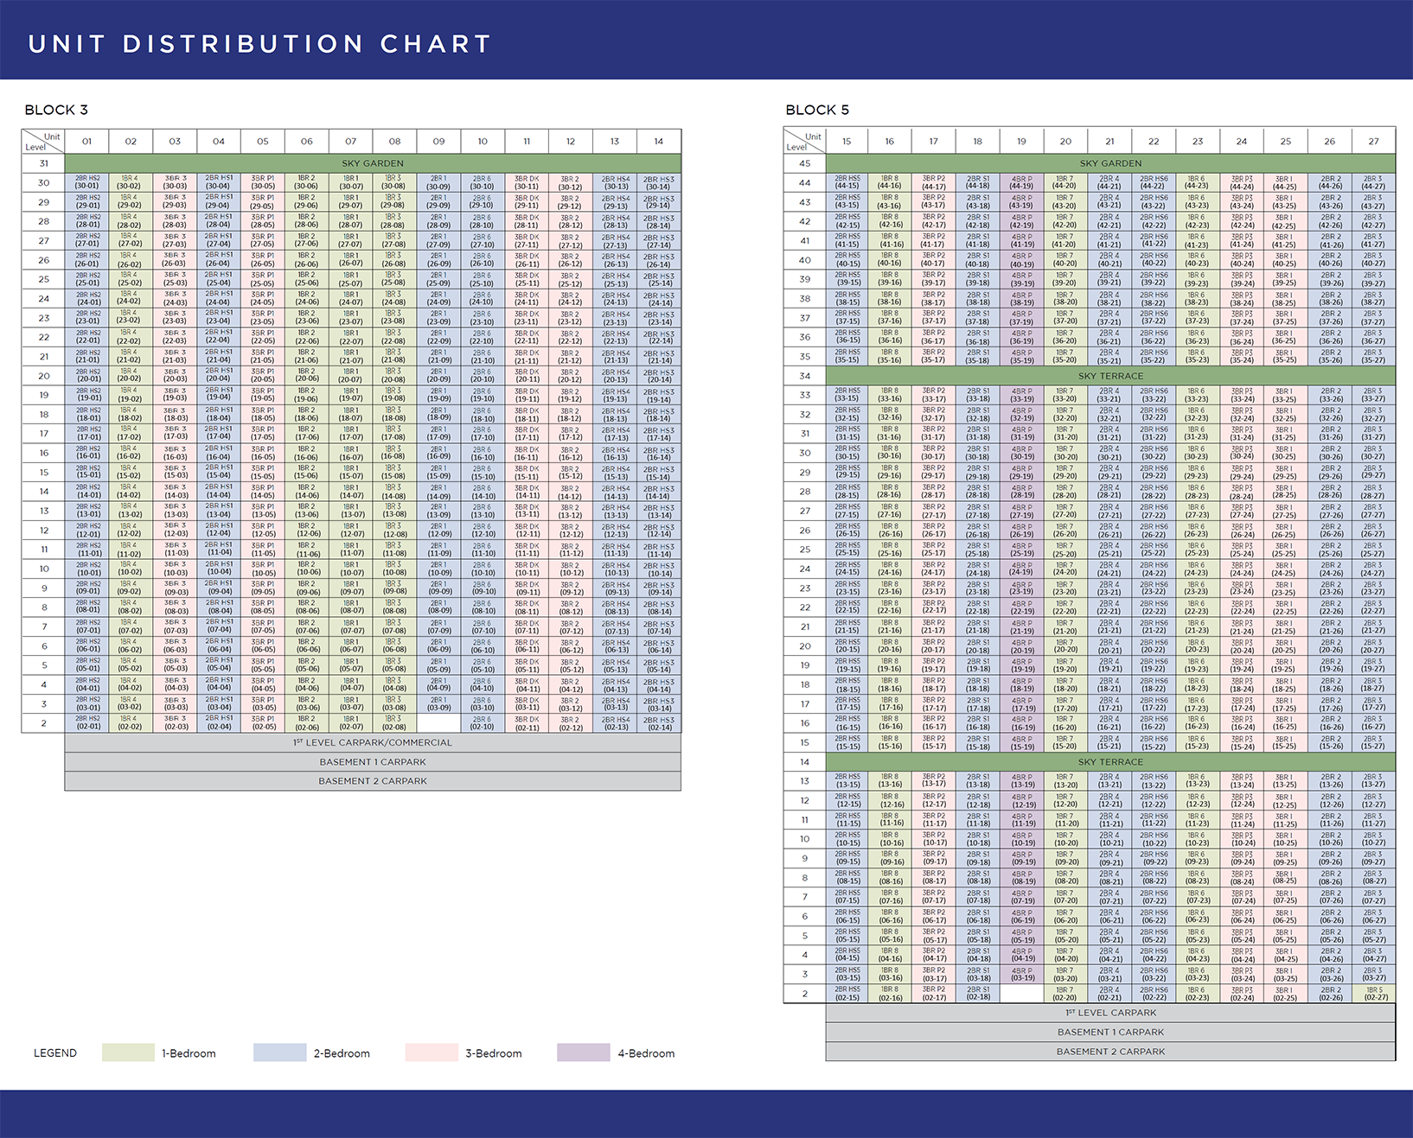Select the 2-Bedroom legend color swatch
The image size is (1413, 1138).
click(278, 1052)
